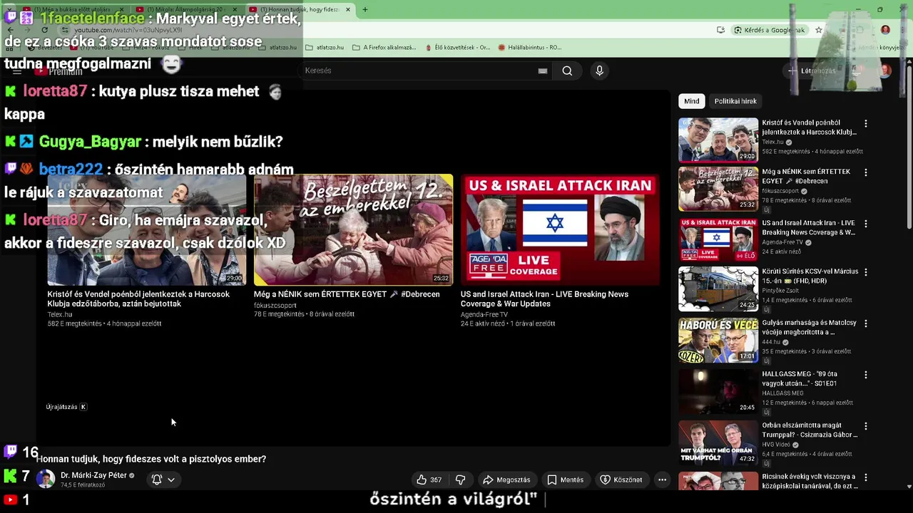
Task: Play end-screen US & Israel Attack Iran thumbnail
Action: coord(560,229)
